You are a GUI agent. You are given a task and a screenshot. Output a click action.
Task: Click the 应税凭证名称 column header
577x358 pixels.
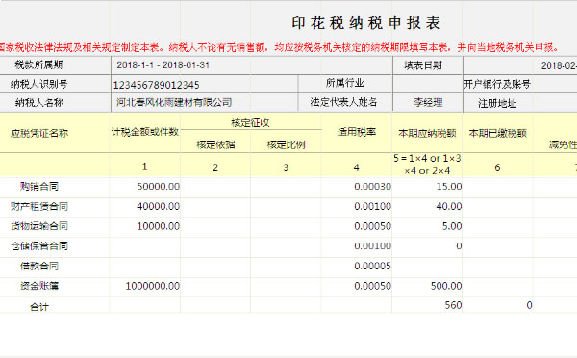(38, 133)
